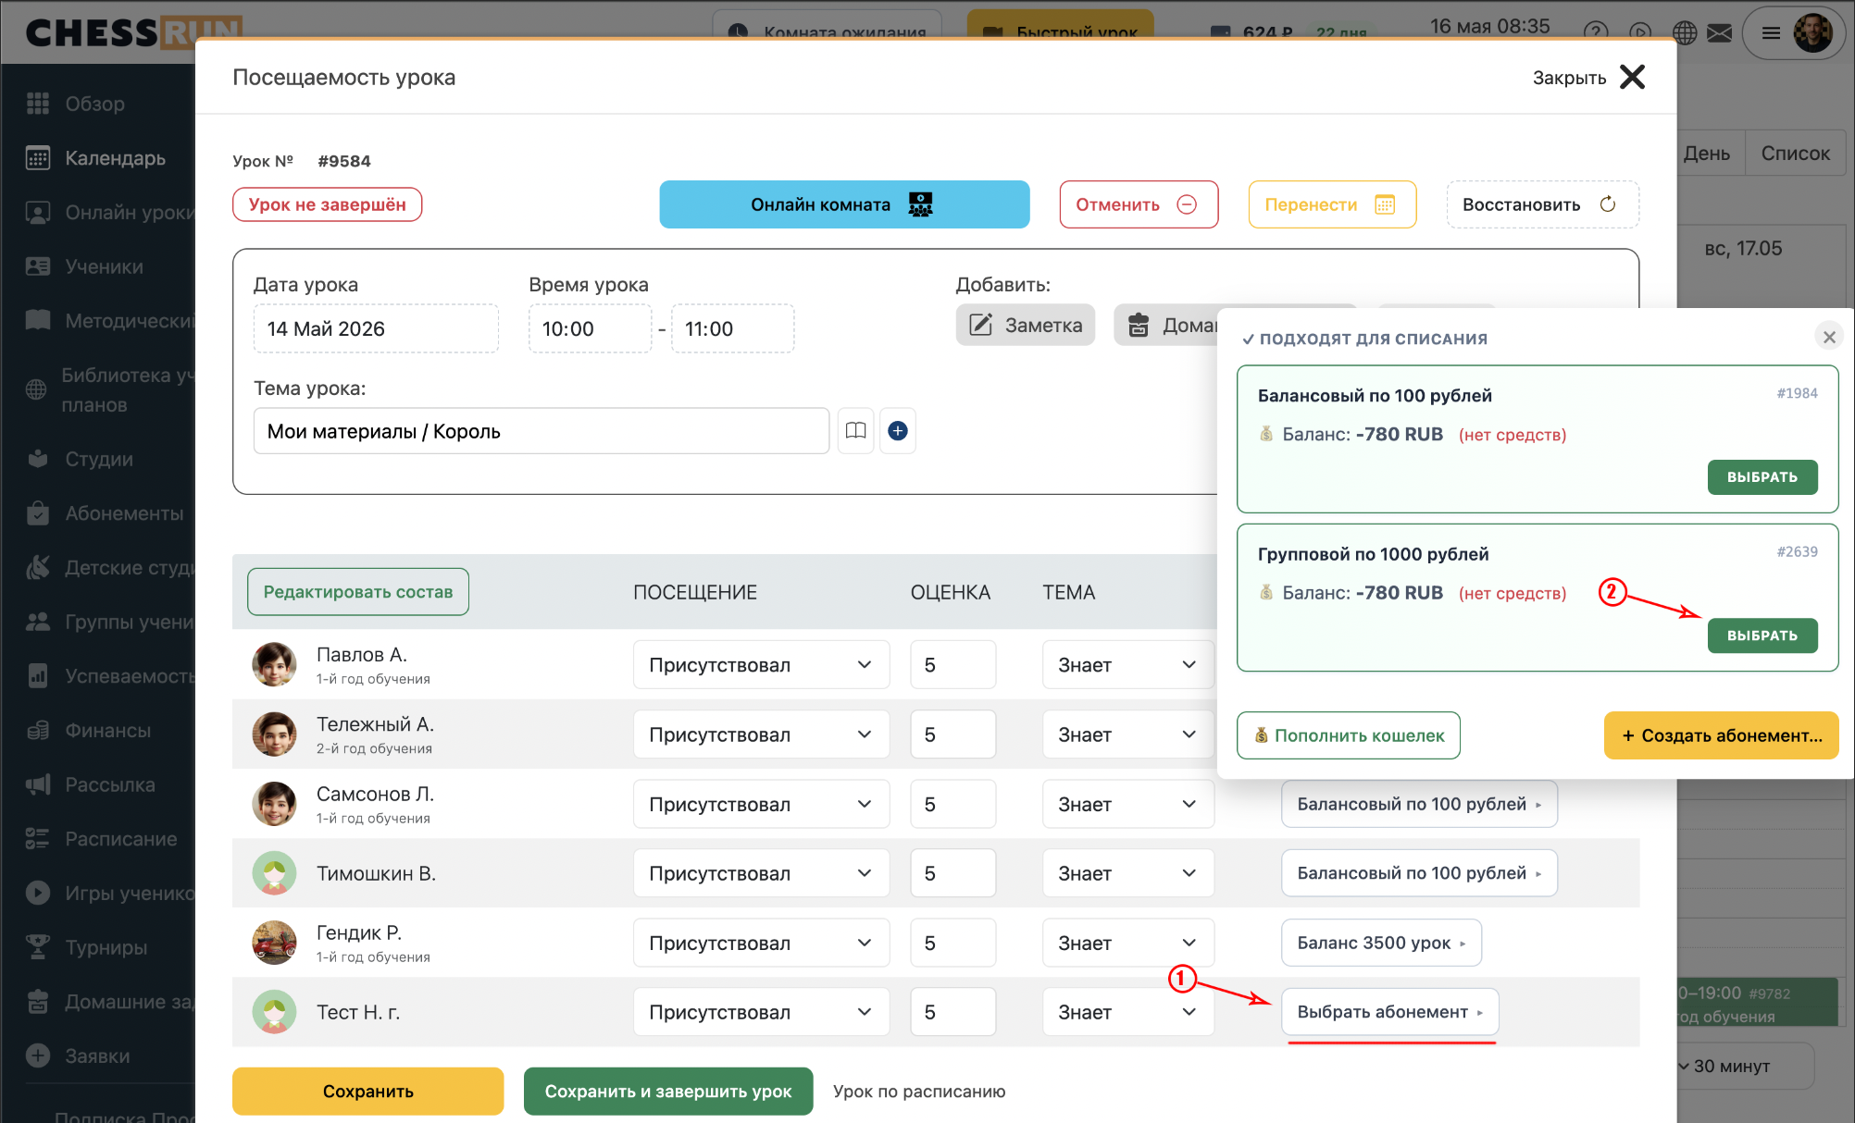Image resolution: width=1855 pixels, height=1123 pixels.
Task: Expand topic knowledge dropdown for Тимошкин В.
Action: pyautogui.click(x=1127, y=873)
